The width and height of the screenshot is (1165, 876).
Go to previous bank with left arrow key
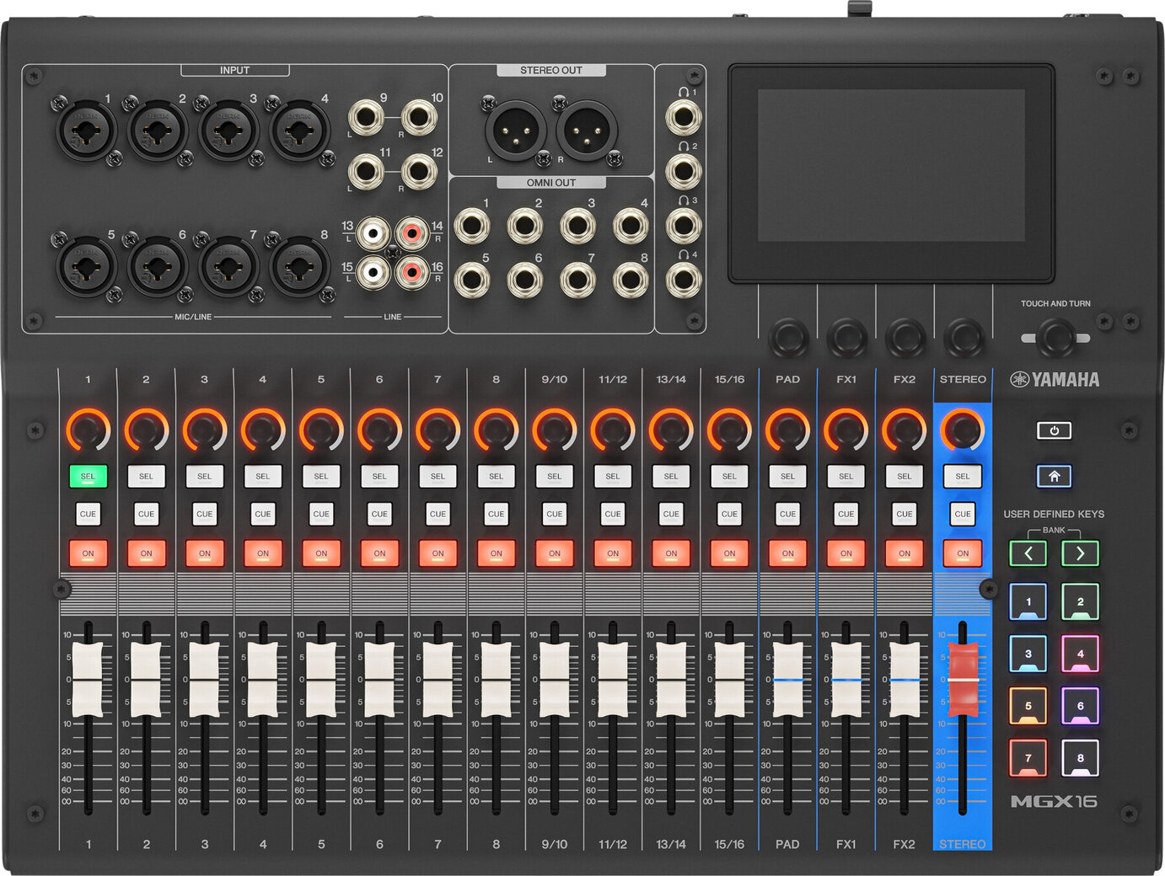pos(1028,553)
